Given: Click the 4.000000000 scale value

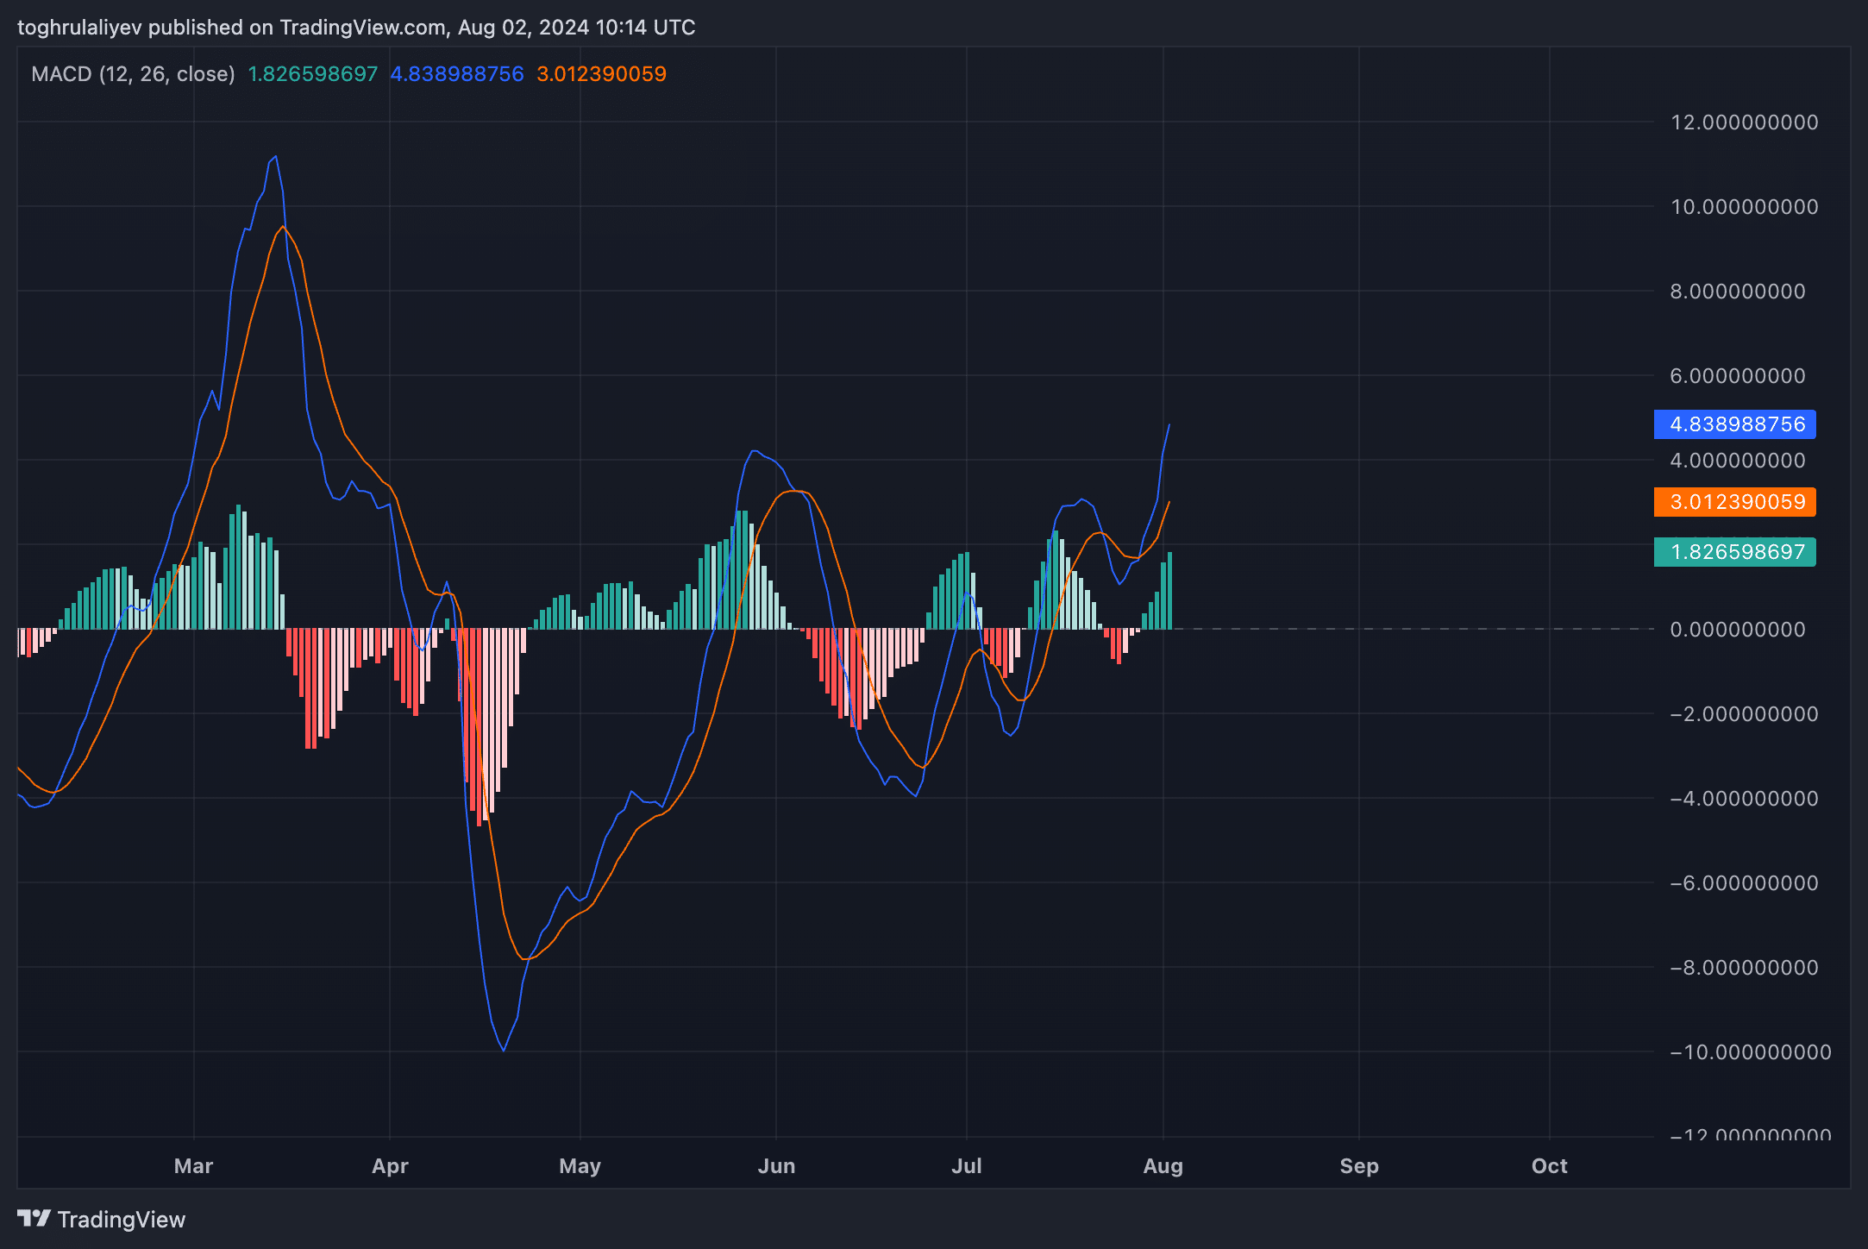Looking at the screenshot, I should (1738, 461).
